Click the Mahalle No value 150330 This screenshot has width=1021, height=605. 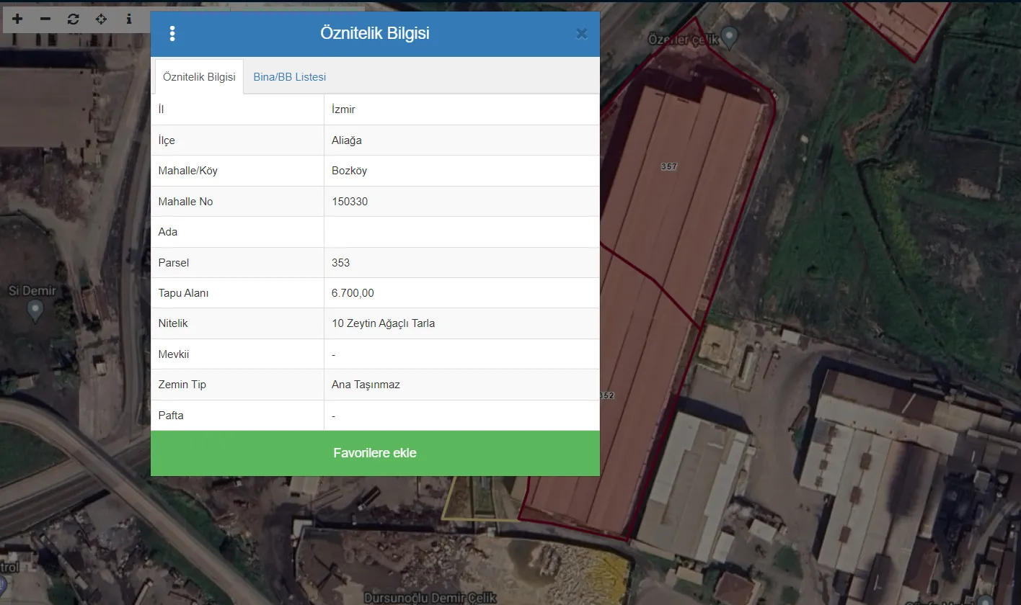coord(350,202)
